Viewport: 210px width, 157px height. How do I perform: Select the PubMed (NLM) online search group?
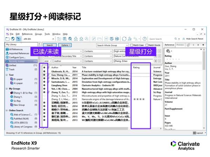pos(21,118)
